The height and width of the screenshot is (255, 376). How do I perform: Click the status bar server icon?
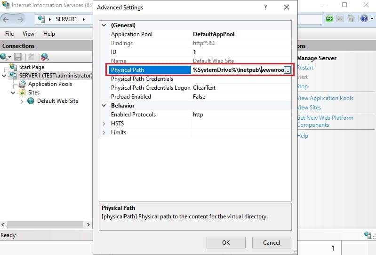pos(368,235)
